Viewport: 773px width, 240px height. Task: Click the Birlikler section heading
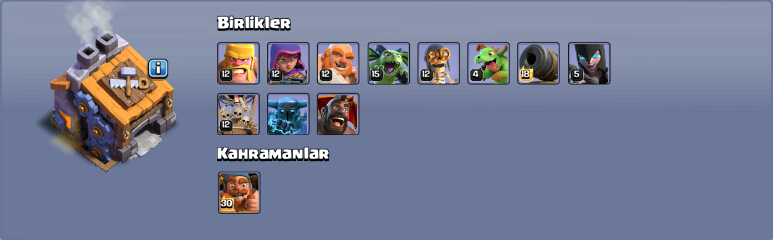pyautogui.click(x=254, y=23)
